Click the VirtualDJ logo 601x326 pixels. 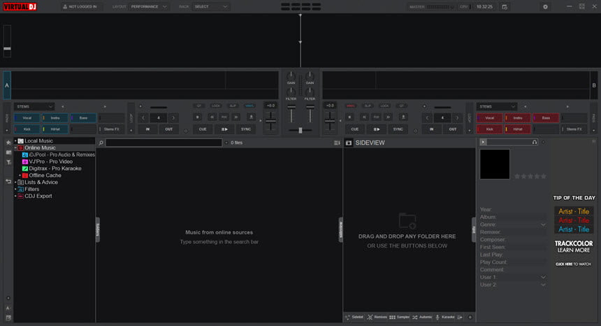(20, 6)
